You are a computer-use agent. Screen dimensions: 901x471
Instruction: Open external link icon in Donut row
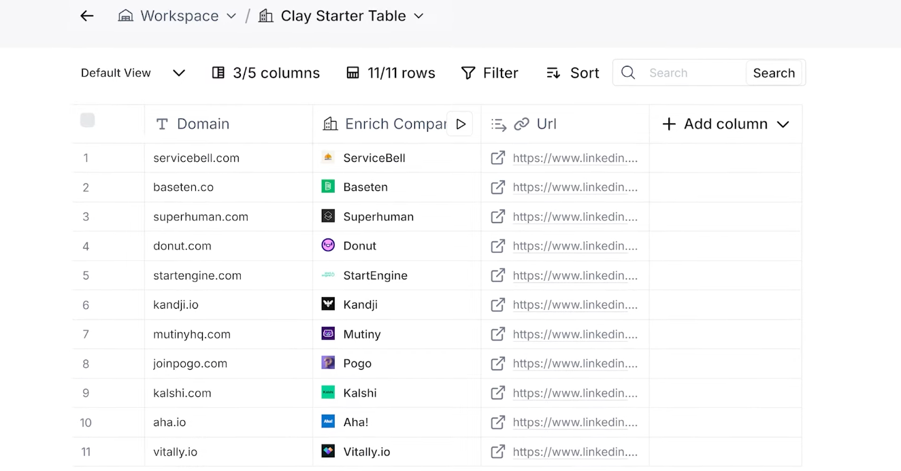[498, 245]
